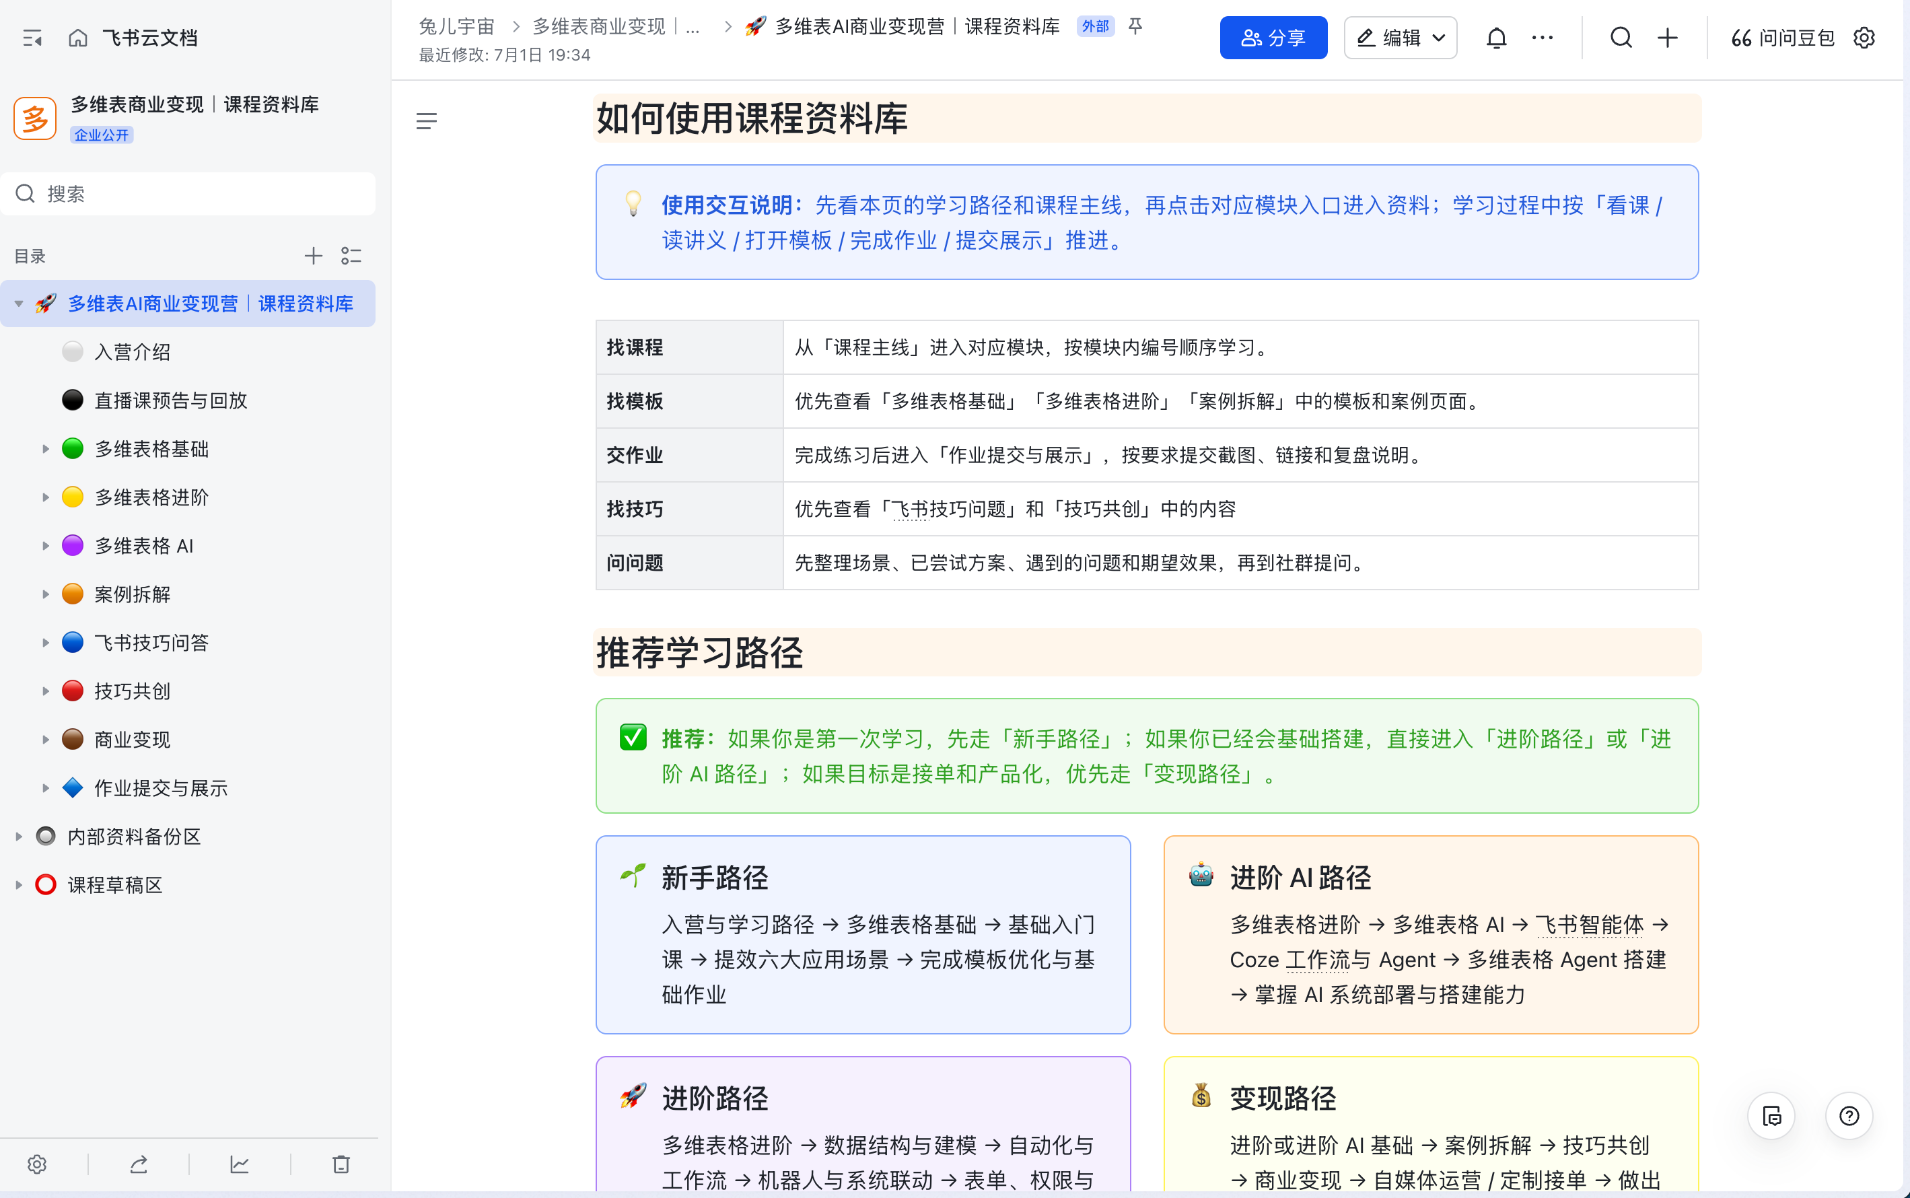Open the 编辑 mode dropdown
Viewport: 1910px width, 1198px height.
click(x=1400, y=38)
